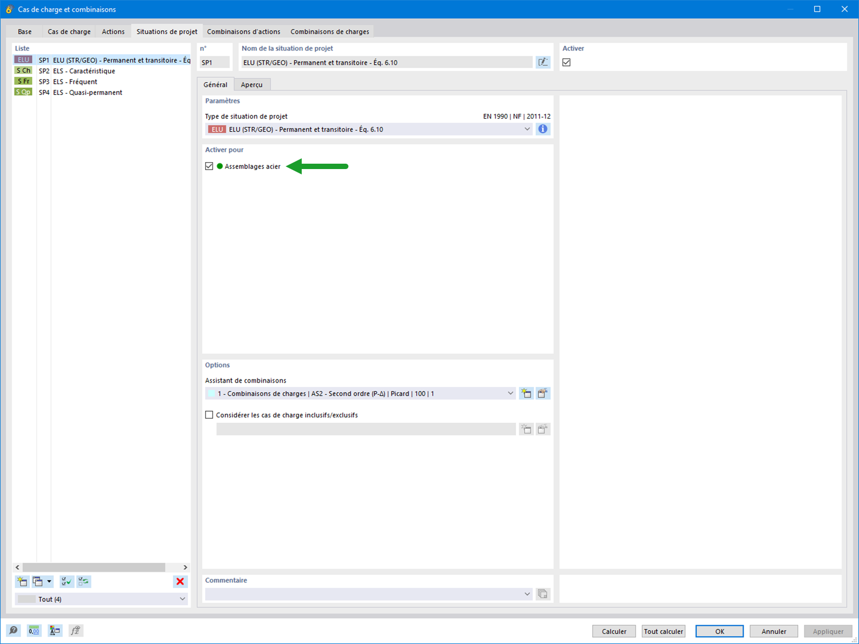Click the edit icon beside the inclusive/exclusive field
859x644 pixels.
coord(543,429)
